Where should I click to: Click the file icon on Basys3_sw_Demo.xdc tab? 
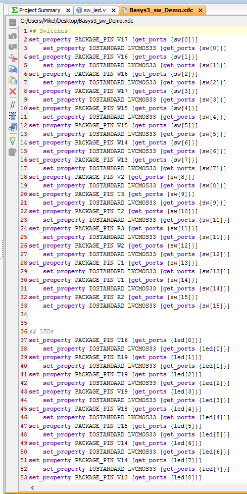point(124,11)
